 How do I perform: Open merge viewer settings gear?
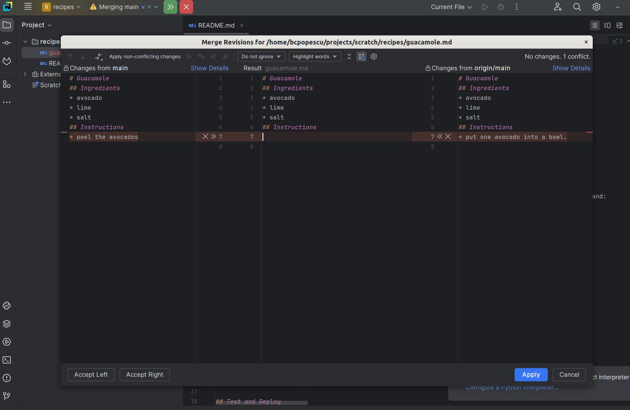pos(374,56)
